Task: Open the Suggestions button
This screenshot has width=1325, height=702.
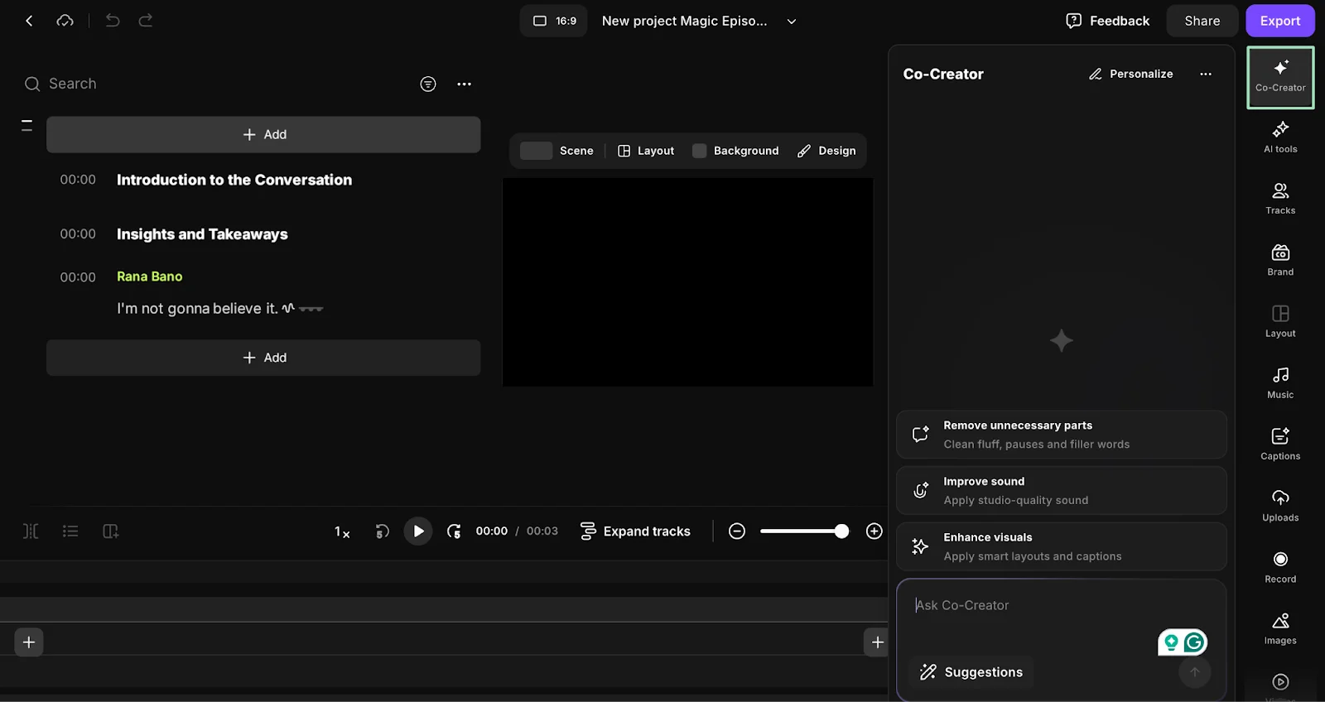Action: pyautogui.click(x=971, y=672)
